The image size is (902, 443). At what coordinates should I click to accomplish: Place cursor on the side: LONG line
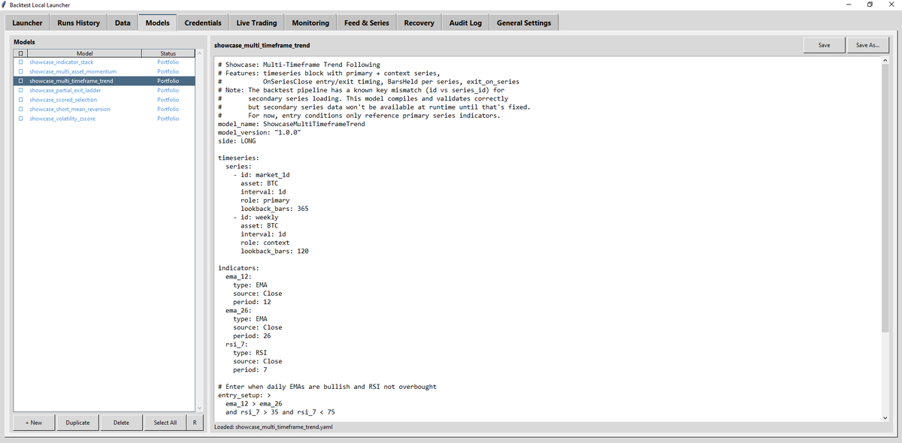(237, 141)
